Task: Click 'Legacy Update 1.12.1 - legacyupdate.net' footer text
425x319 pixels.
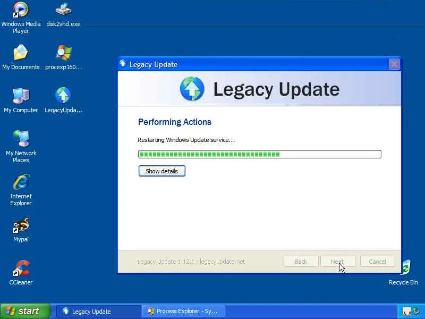Action: coord(191,262)
